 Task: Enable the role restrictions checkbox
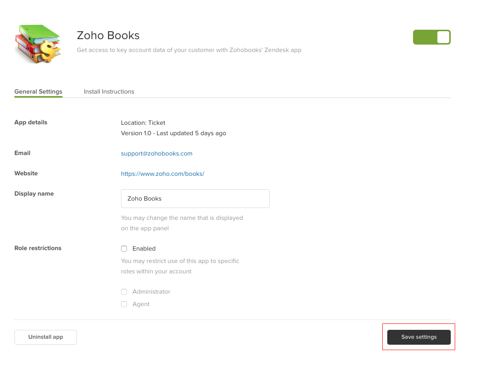[124, 249]
